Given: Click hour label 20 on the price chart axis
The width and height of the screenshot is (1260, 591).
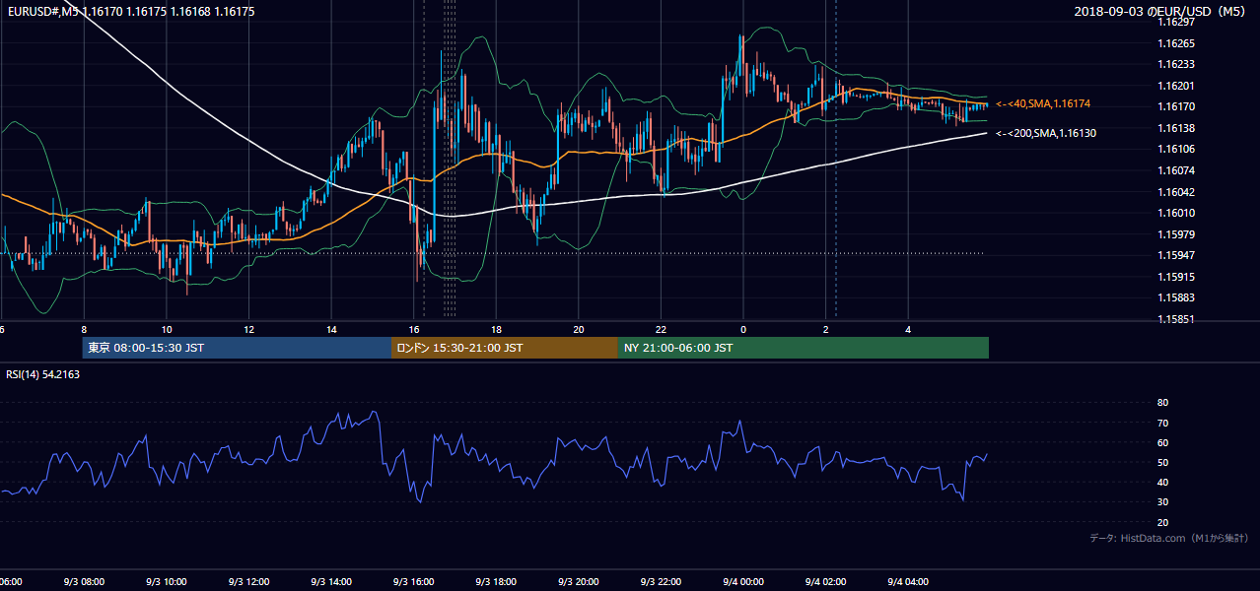Looking at the screenshot, I should pyautogui.click(x=579, y=329).
